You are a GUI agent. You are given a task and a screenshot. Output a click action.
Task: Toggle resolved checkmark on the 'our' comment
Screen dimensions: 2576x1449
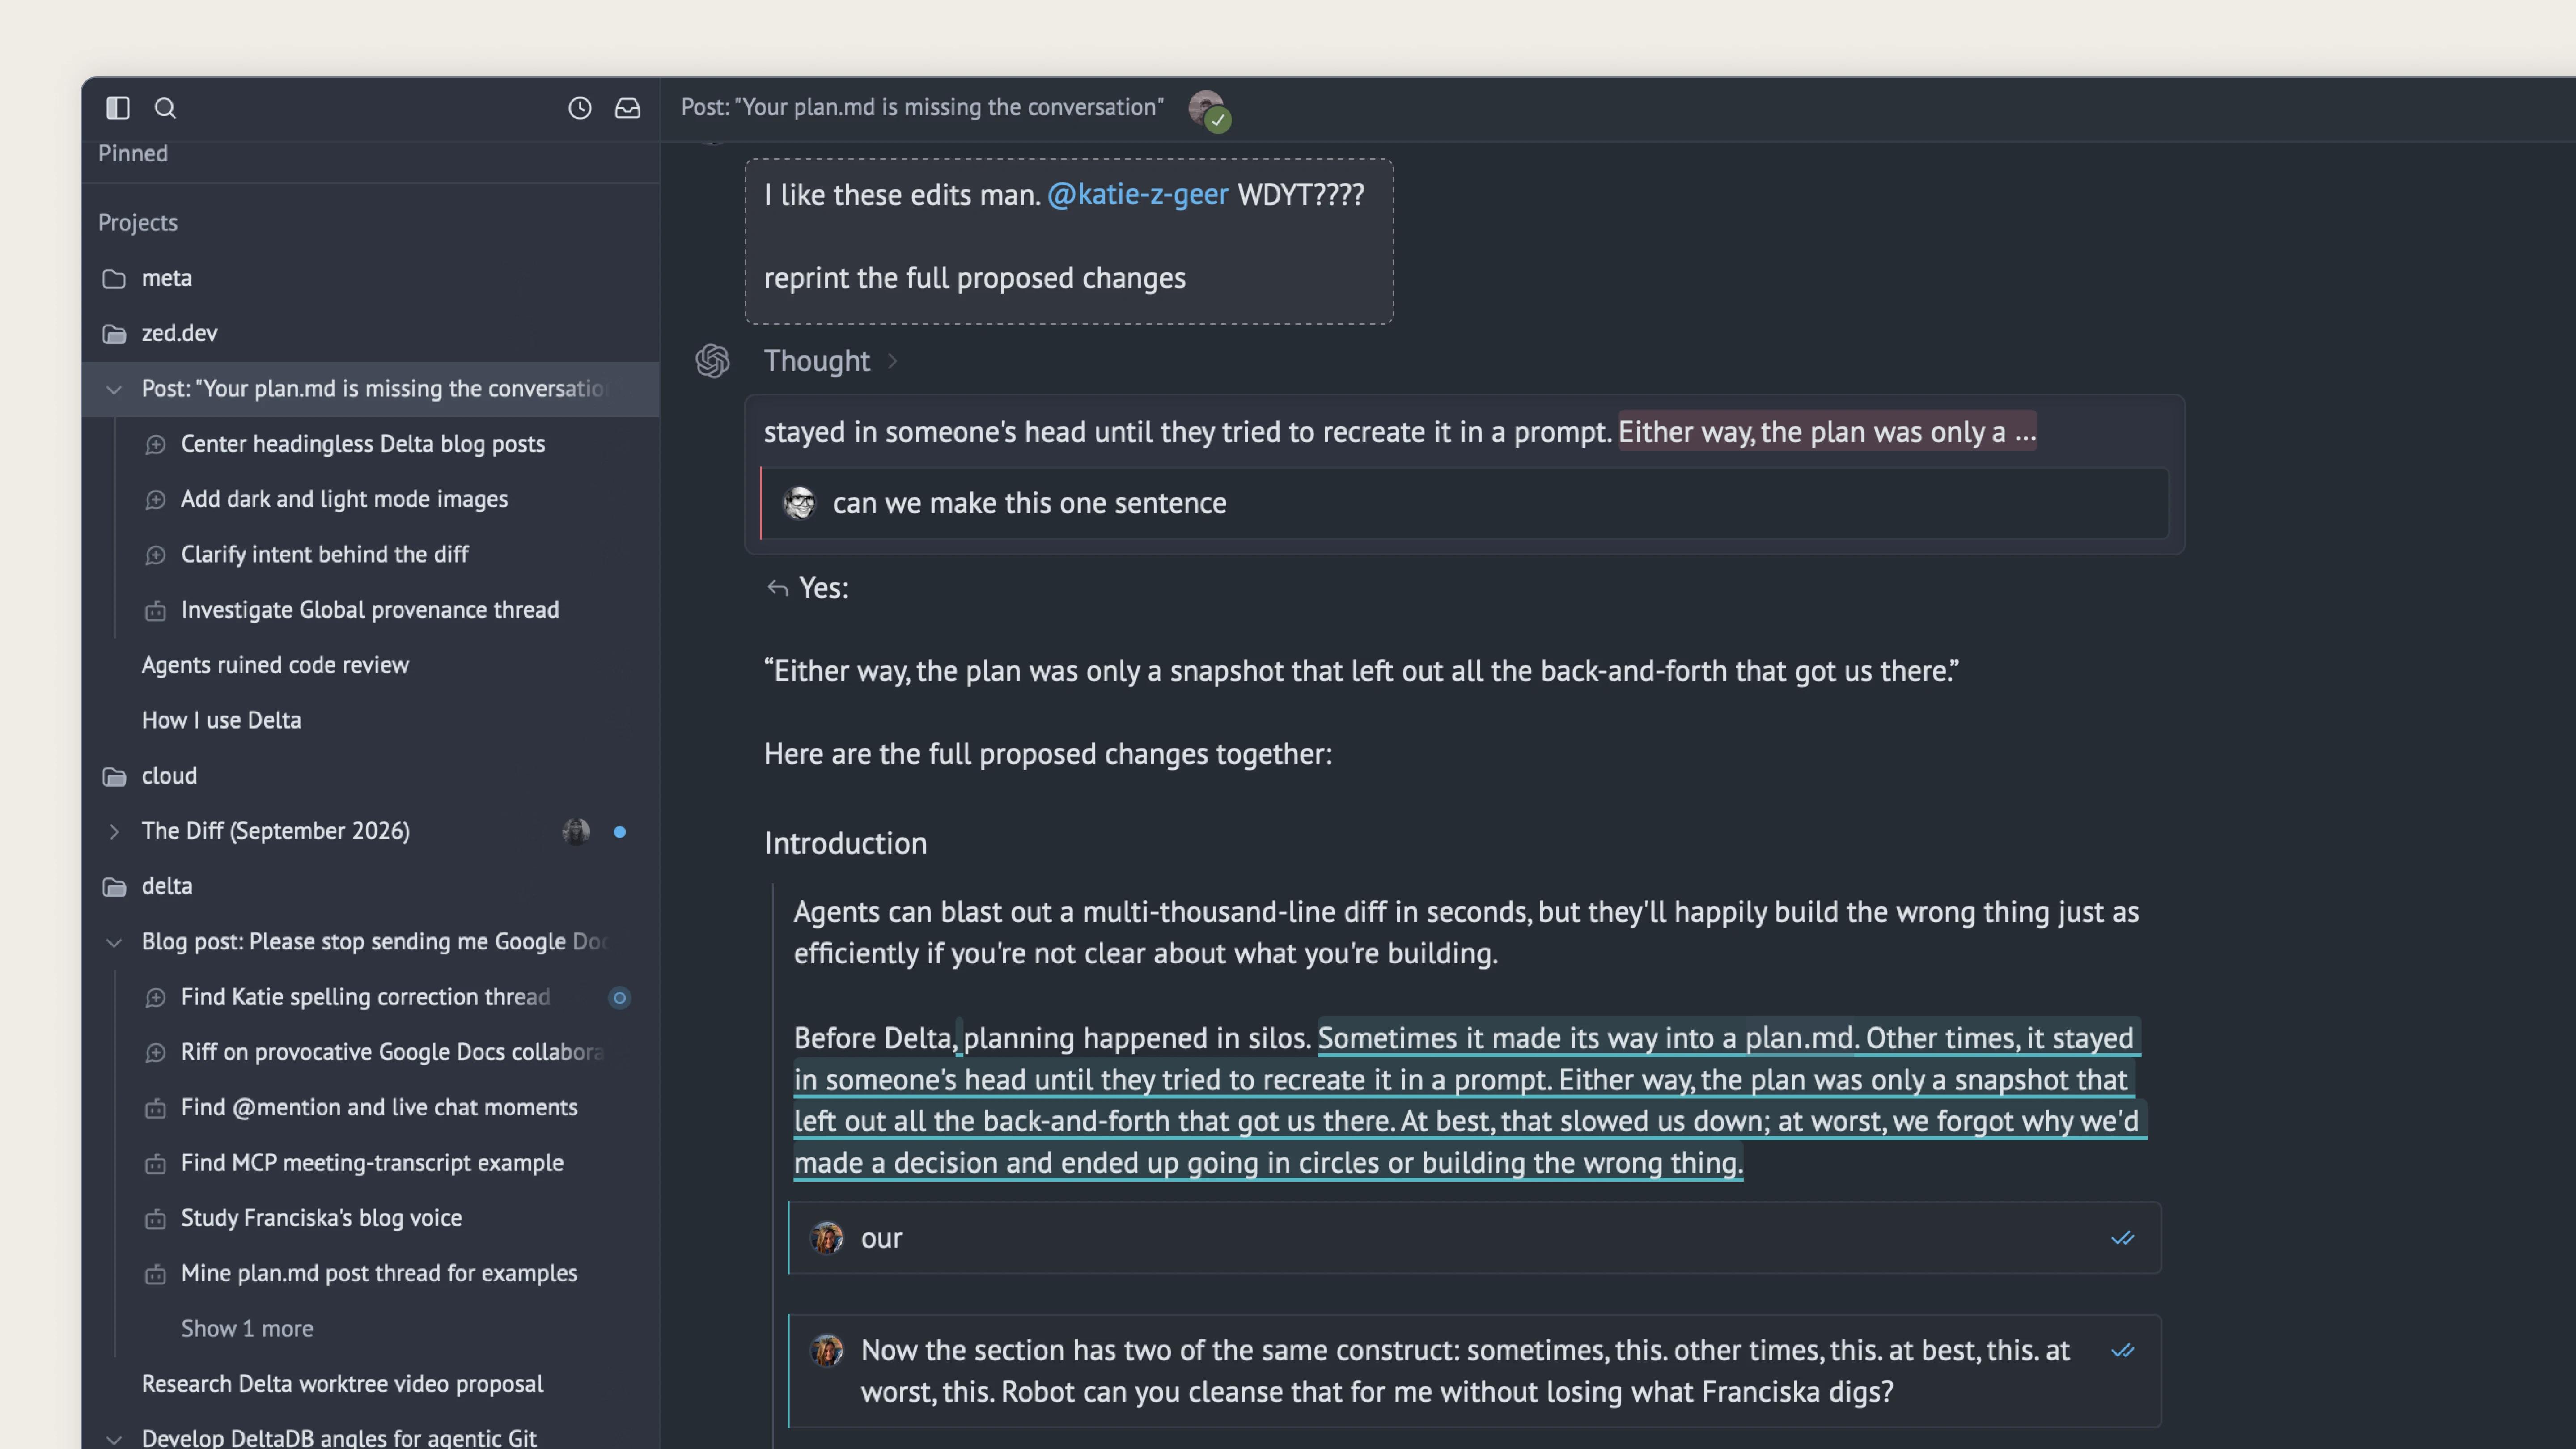click(x=2122, y=1238)
